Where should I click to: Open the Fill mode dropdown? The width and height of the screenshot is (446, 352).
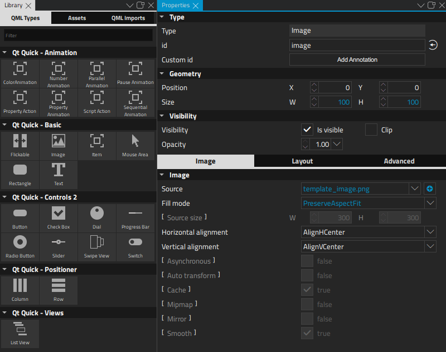pos(430,203)
